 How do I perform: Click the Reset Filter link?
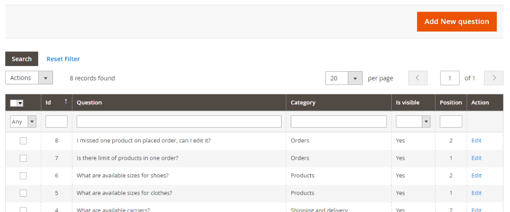point(63,59)
